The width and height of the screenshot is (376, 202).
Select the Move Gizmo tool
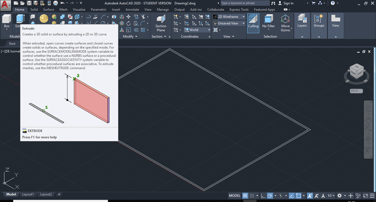coord(285,23)
